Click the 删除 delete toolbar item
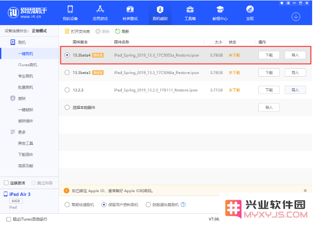The height and width of the screenshot is (225, 313). [x=103, y=31]
